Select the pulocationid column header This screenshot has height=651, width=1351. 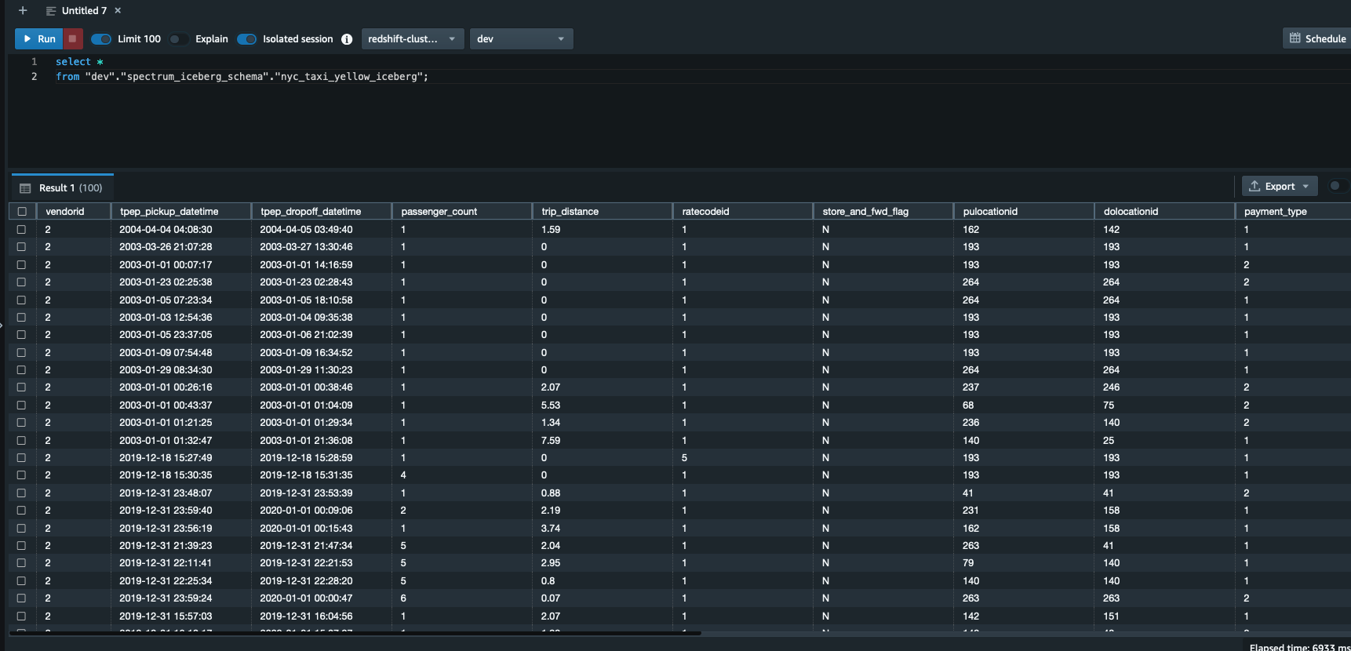1024,211
